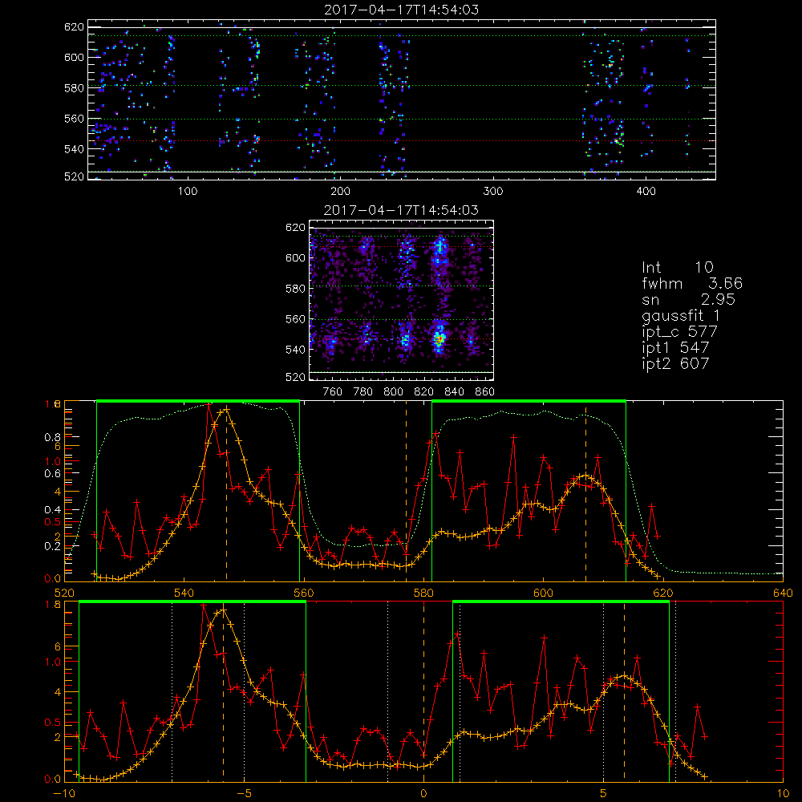Click the right green bar atop the bottom plot
The height and width of the screenshot is (802, 802).
point(561,602)
